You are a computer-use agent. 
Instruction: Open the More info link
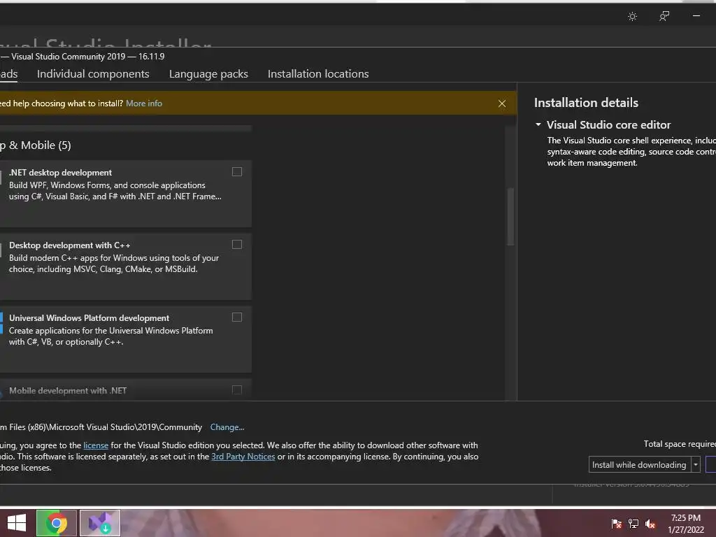(x=144, y=103)
